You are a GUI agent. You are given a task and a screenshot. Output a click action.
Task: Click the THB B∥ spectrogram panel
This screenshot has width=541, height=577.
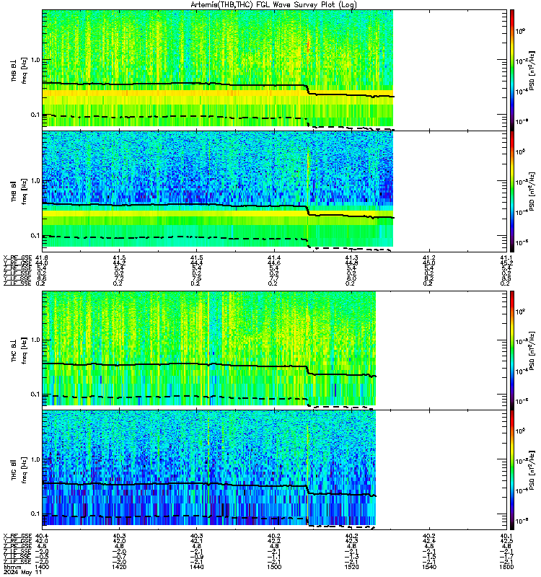pos(275,191)
